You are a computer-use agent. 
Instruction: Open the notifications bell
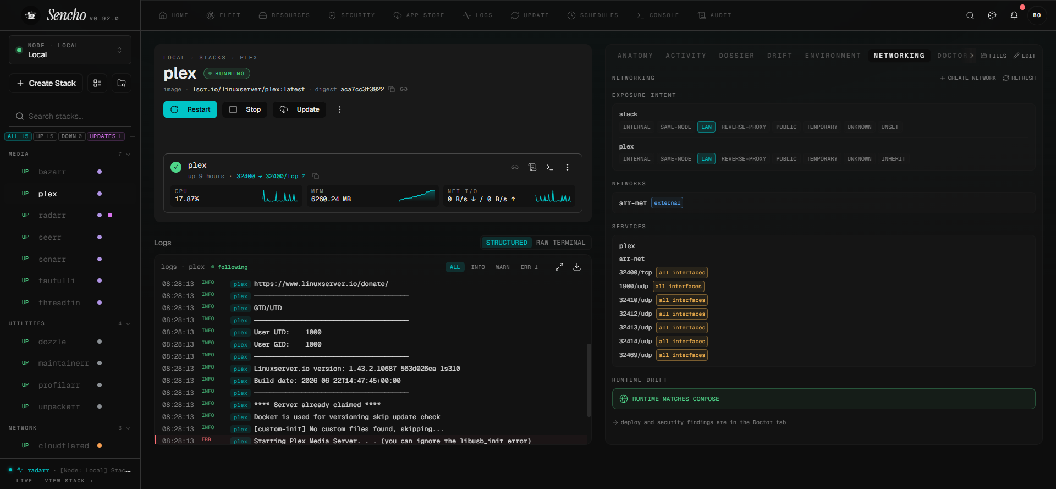pyautogui.click(x=1014, y=15)
